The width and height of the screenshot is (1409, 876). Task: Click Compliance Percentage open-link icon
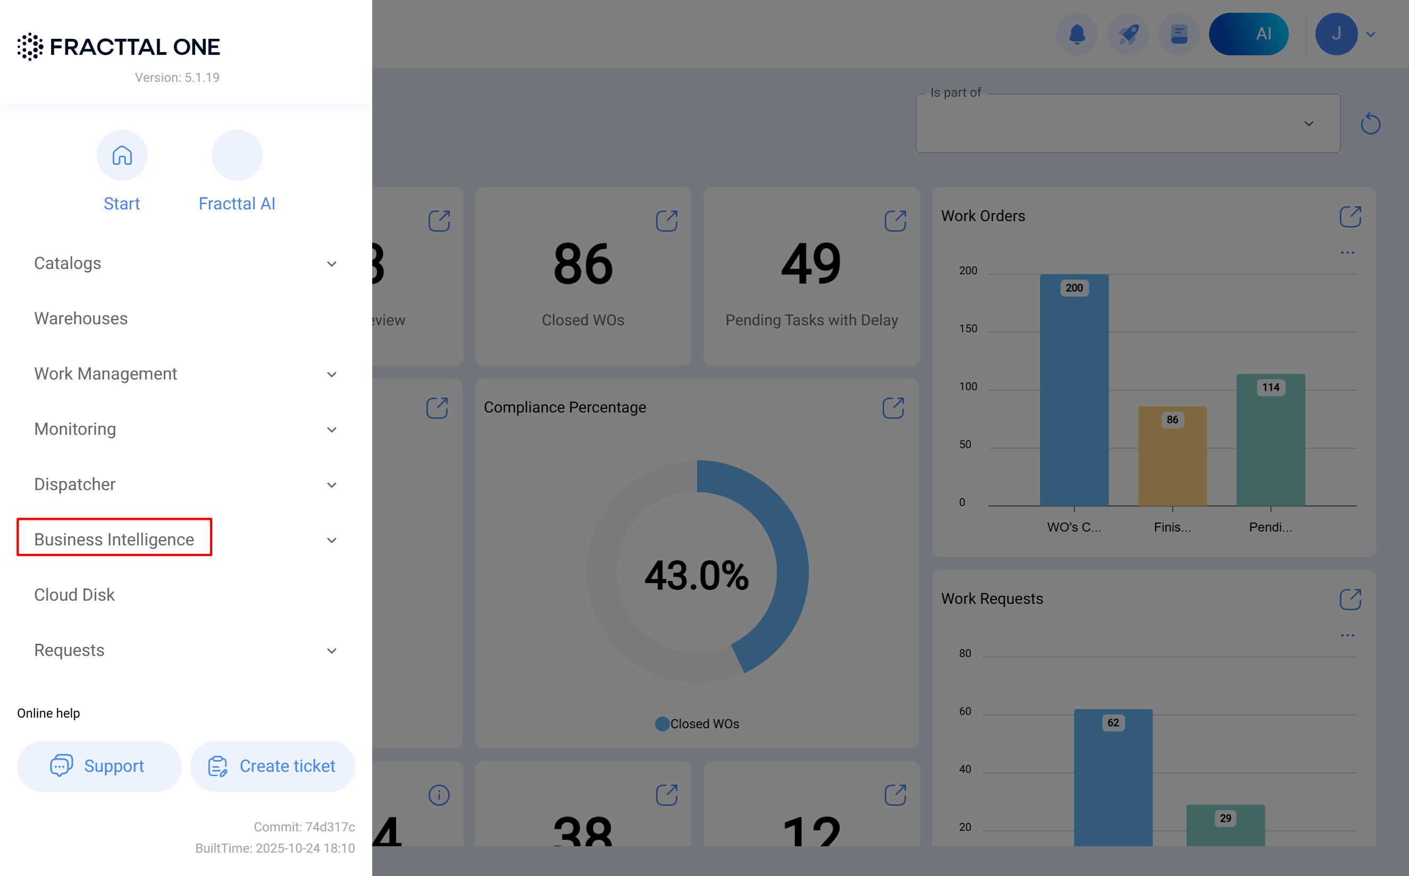coord(893,408)
